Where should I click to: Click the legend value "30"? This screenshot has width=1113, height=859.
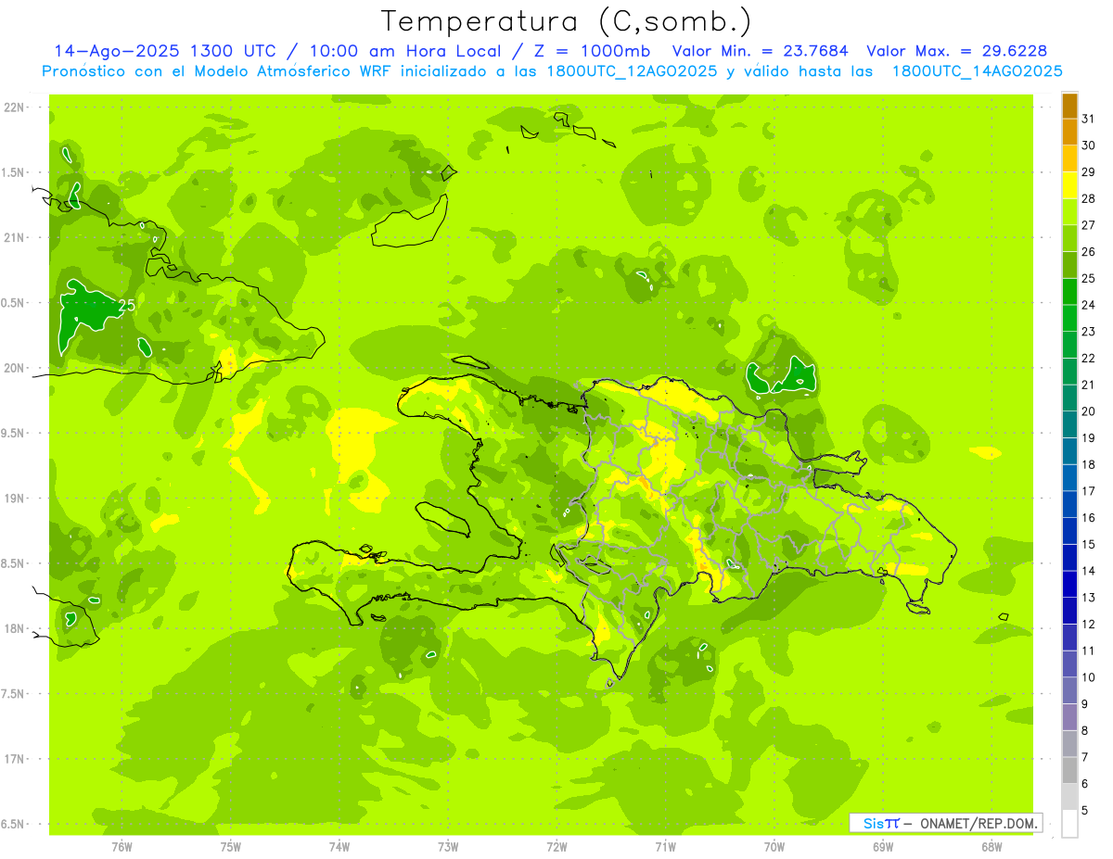point(1089,145)
